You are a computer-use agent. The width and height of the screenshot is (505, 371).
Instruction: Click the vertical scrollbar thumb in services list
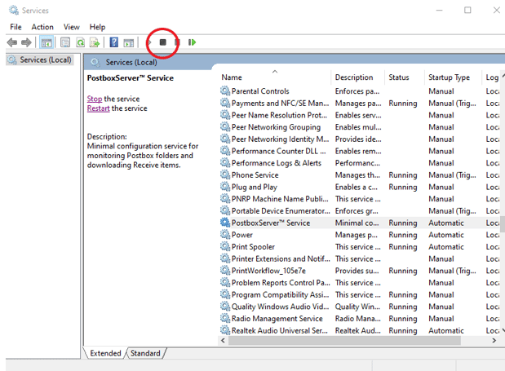(503, 223)
